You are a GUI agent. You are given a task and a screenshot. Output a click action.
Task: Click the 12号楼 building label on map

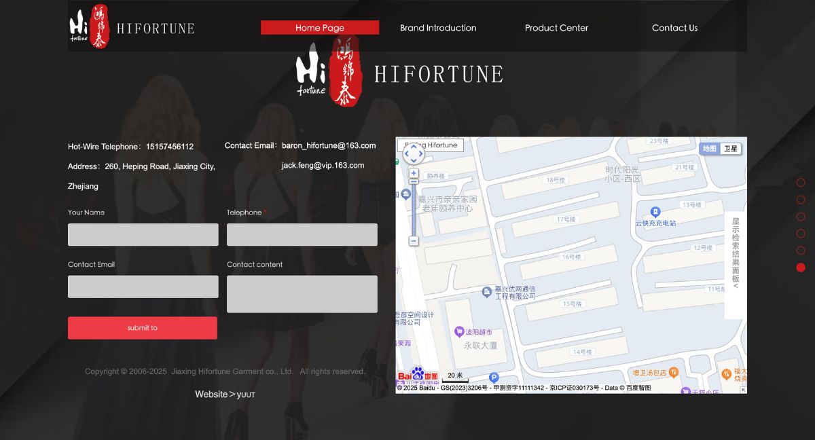coord(703,248)
